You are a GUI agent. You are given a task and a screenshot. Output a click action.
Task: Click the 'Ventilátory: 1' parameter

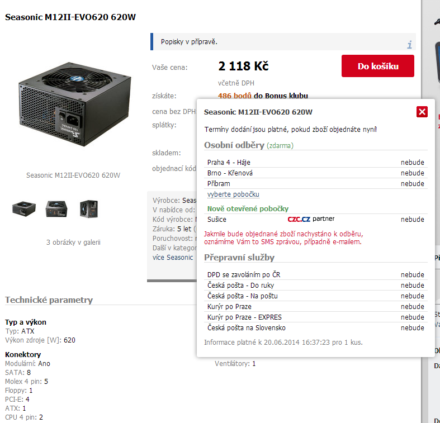[x=235, y=364]
